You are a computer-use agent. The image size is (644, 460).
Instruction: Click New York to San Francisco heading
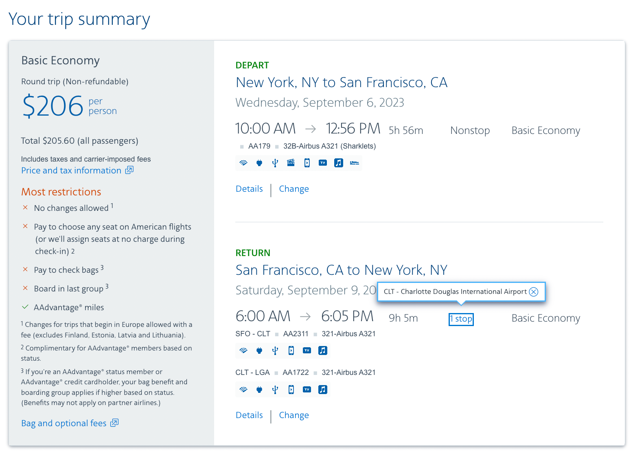click(x=342, y=83)
